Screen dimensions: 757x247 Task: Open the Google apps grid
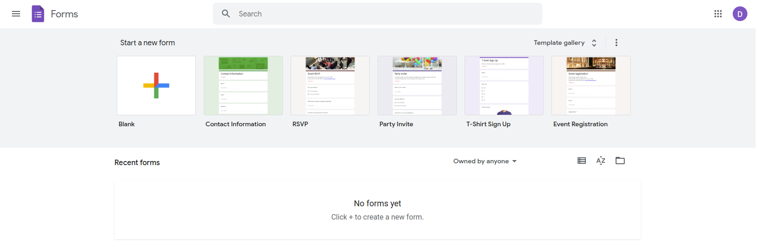click(x=718, y=14)
